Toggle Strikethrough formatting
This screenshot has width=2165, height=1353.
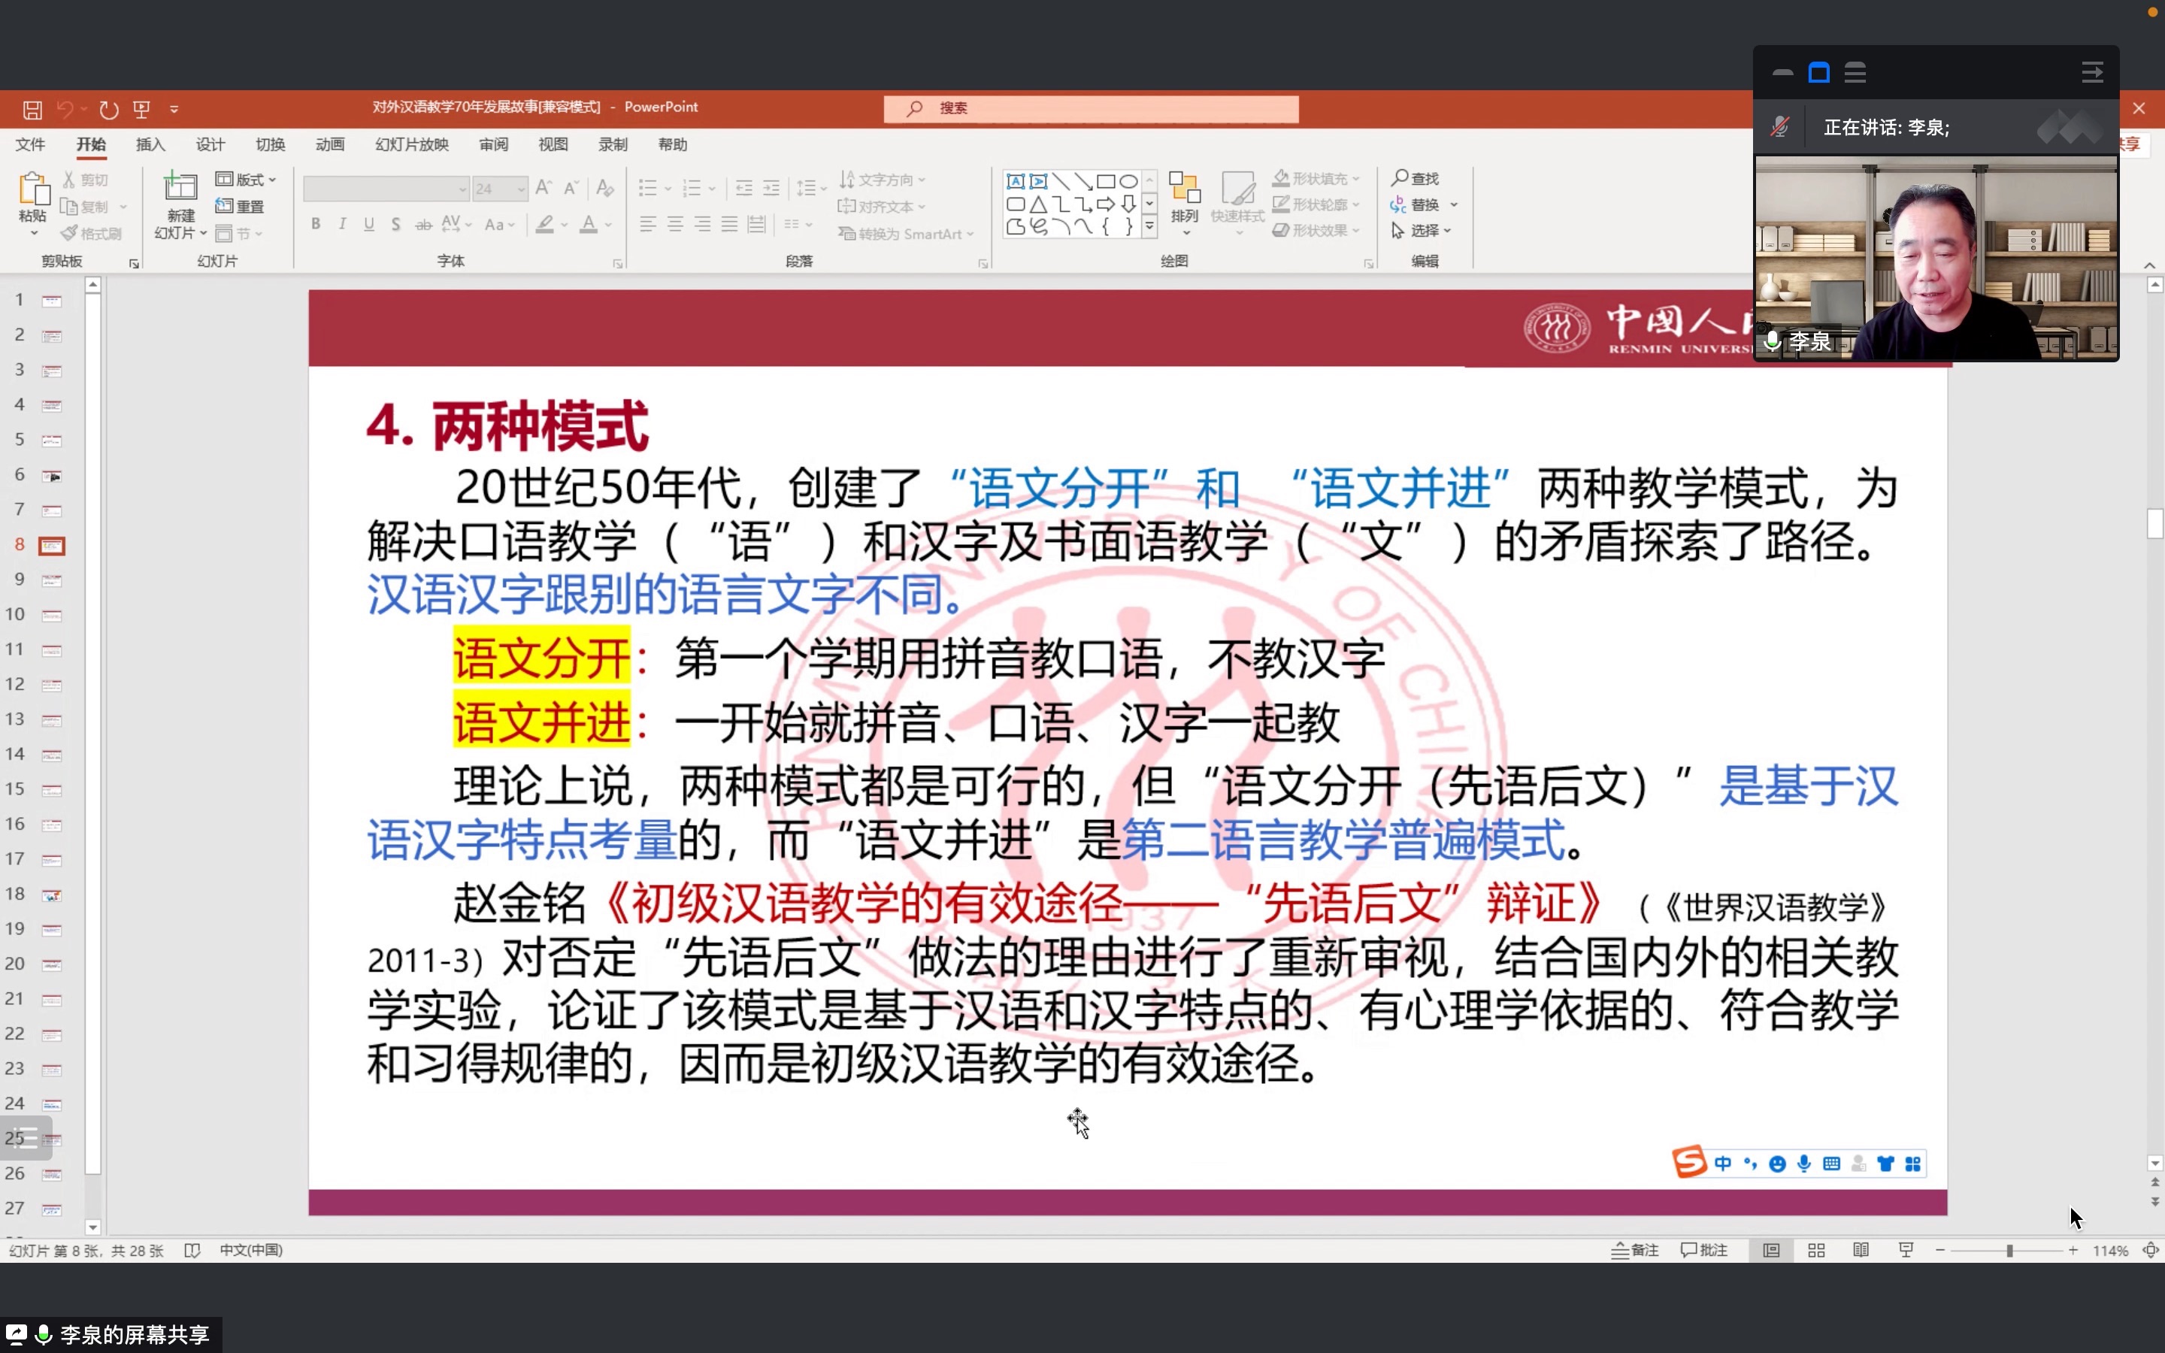click(x=423, y=224)
